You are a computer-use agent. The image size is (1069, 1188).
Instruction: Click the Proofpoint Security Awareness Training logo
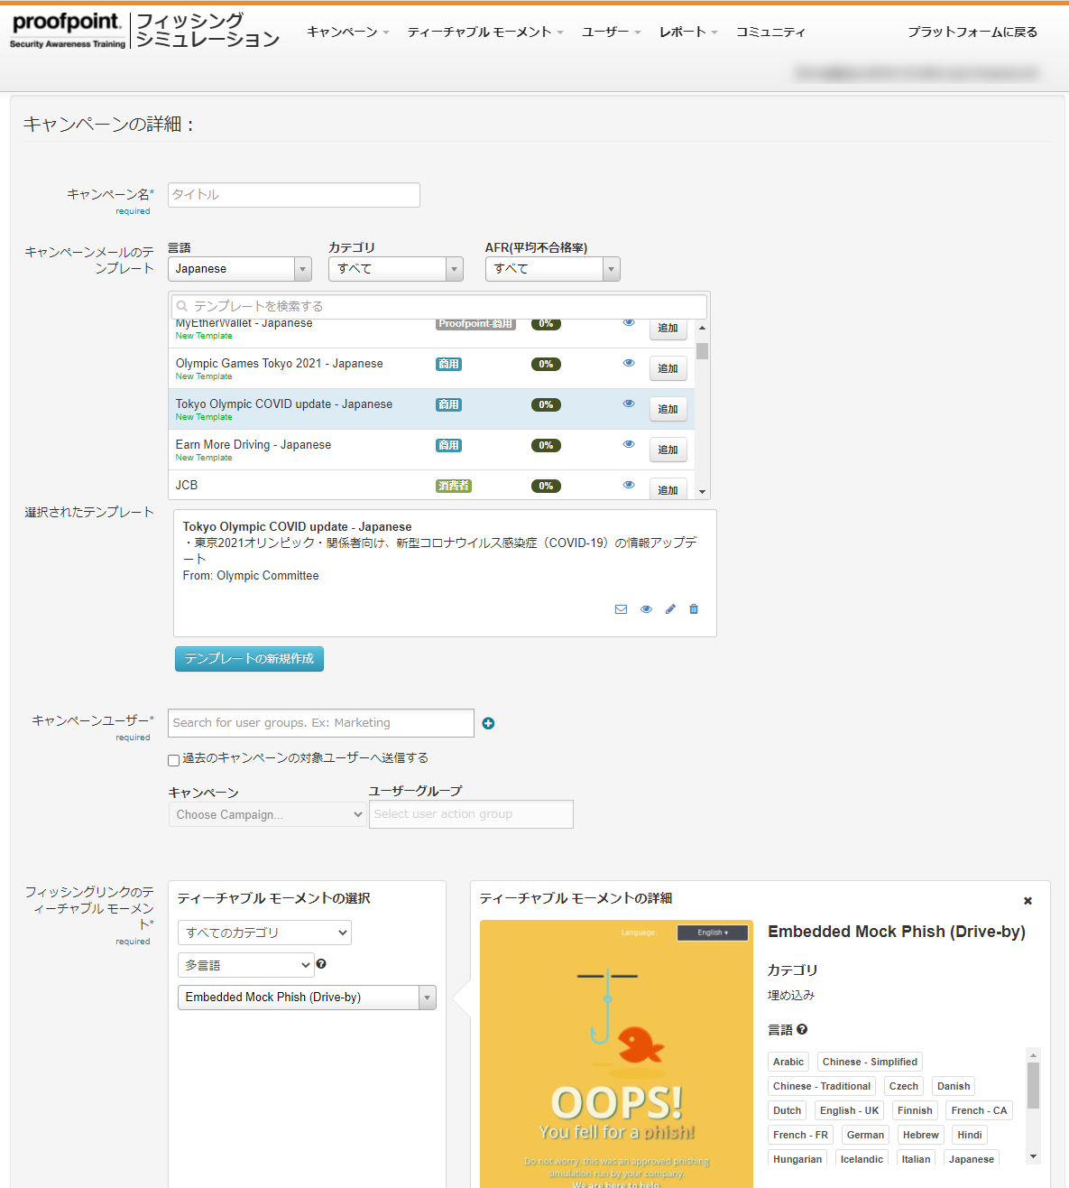pos(68,31)
